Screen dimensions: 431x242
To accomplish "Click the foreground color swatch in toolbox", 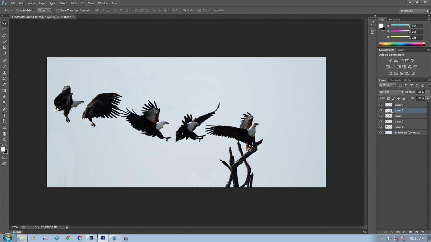I will click(3, 149).
